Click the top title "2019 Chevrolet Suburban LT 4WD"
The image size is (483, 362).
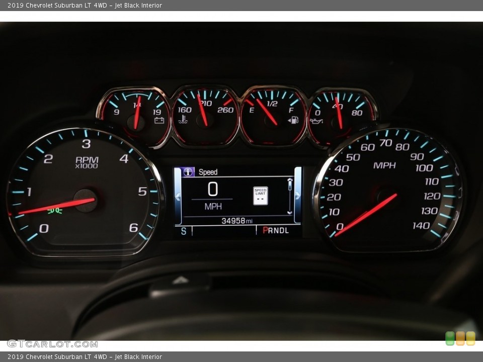(x=57, y=5)
